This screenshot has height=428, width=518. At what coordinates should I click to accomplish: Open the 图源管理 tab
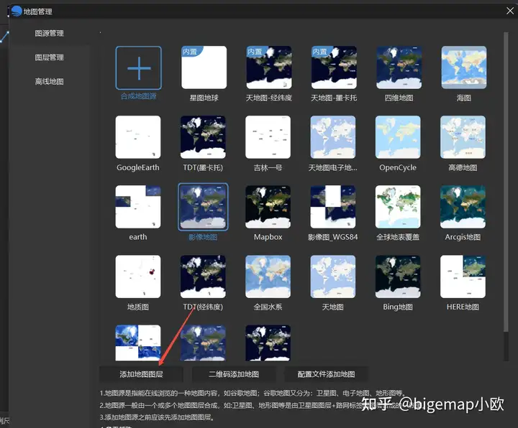coord(49,33)
